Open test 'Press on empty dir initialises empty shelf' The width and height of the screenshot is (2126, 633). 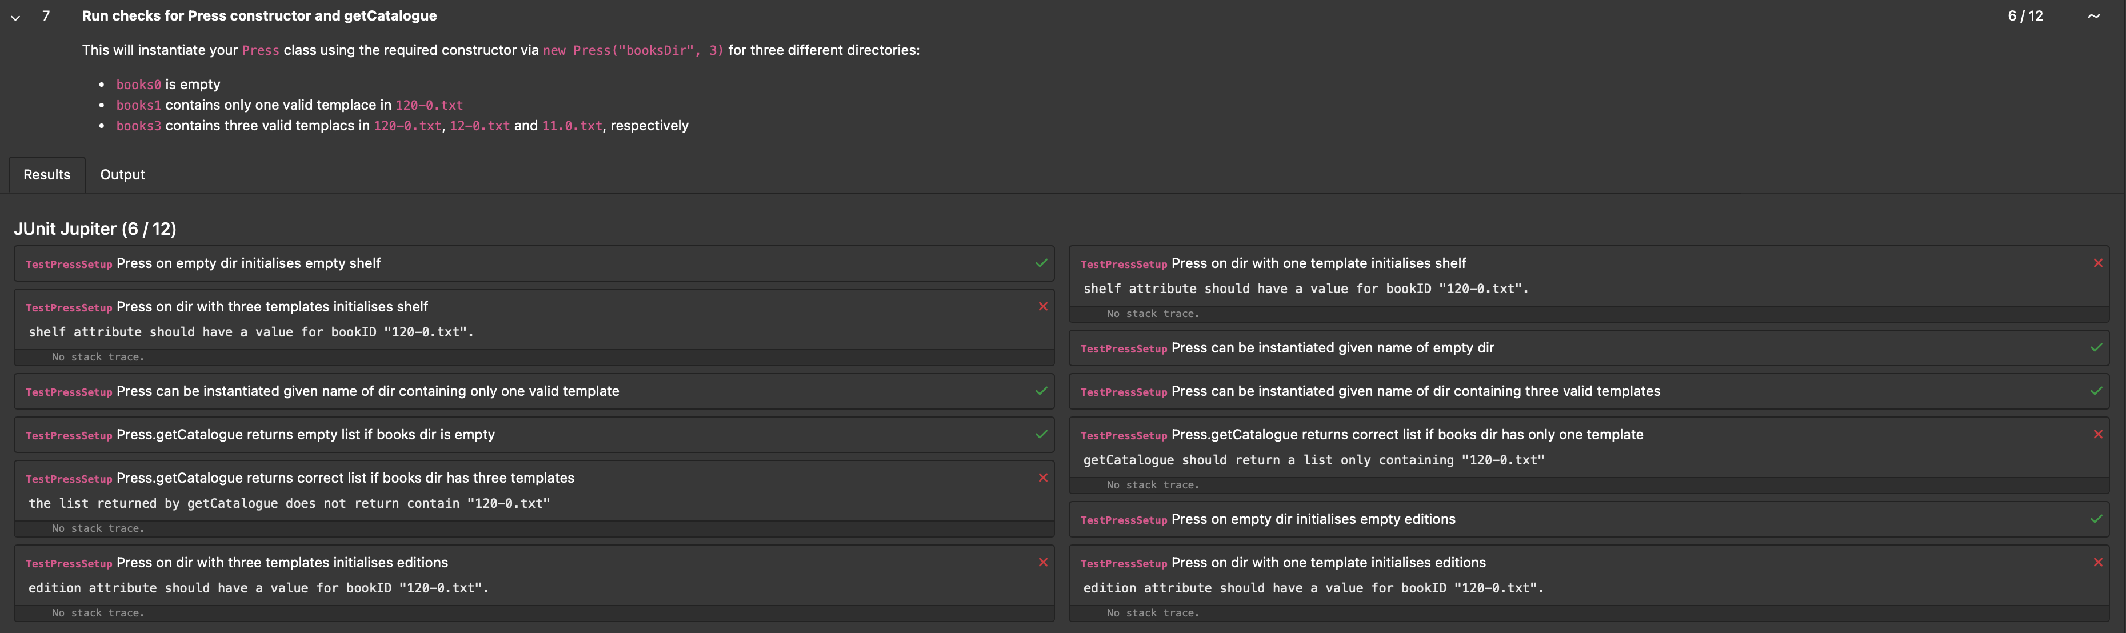[534, 263]
